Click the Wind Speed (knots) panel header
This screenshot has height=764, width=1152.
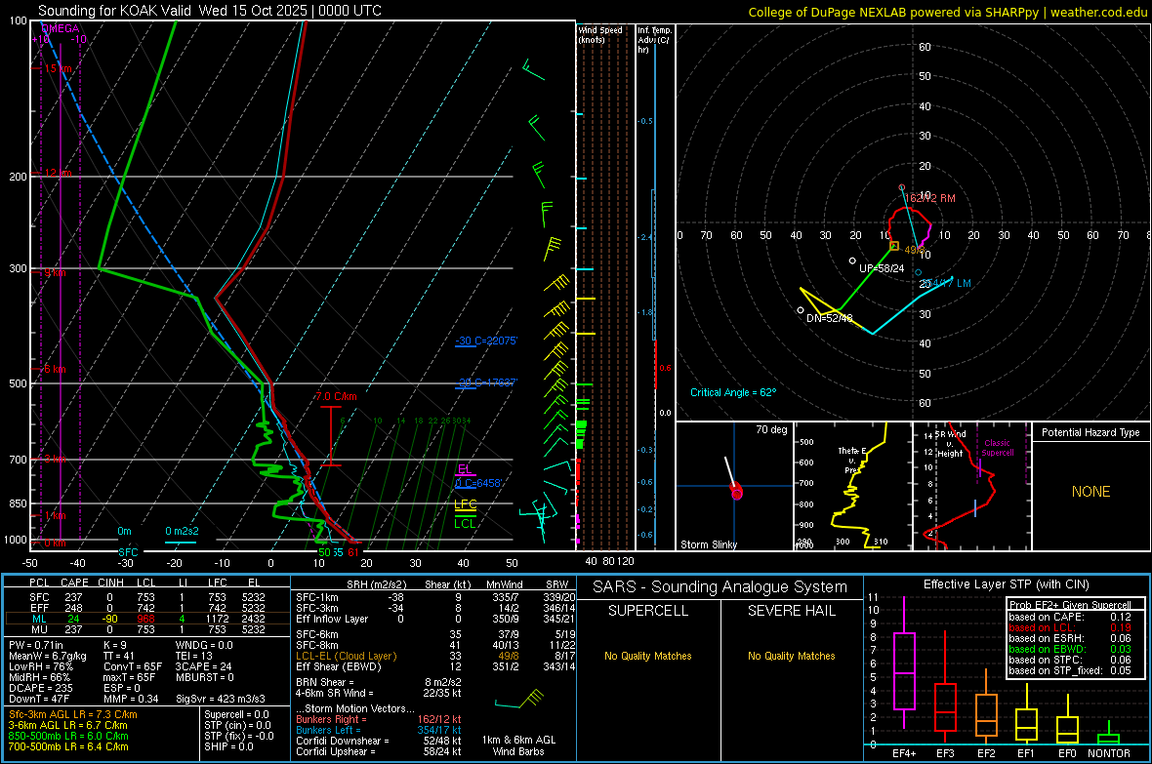tap(600, 34)
